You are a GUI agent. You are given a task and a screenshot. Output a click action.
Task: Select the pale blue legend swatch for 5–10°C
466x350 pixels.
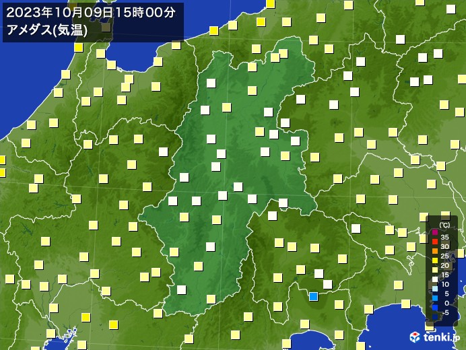435,289
